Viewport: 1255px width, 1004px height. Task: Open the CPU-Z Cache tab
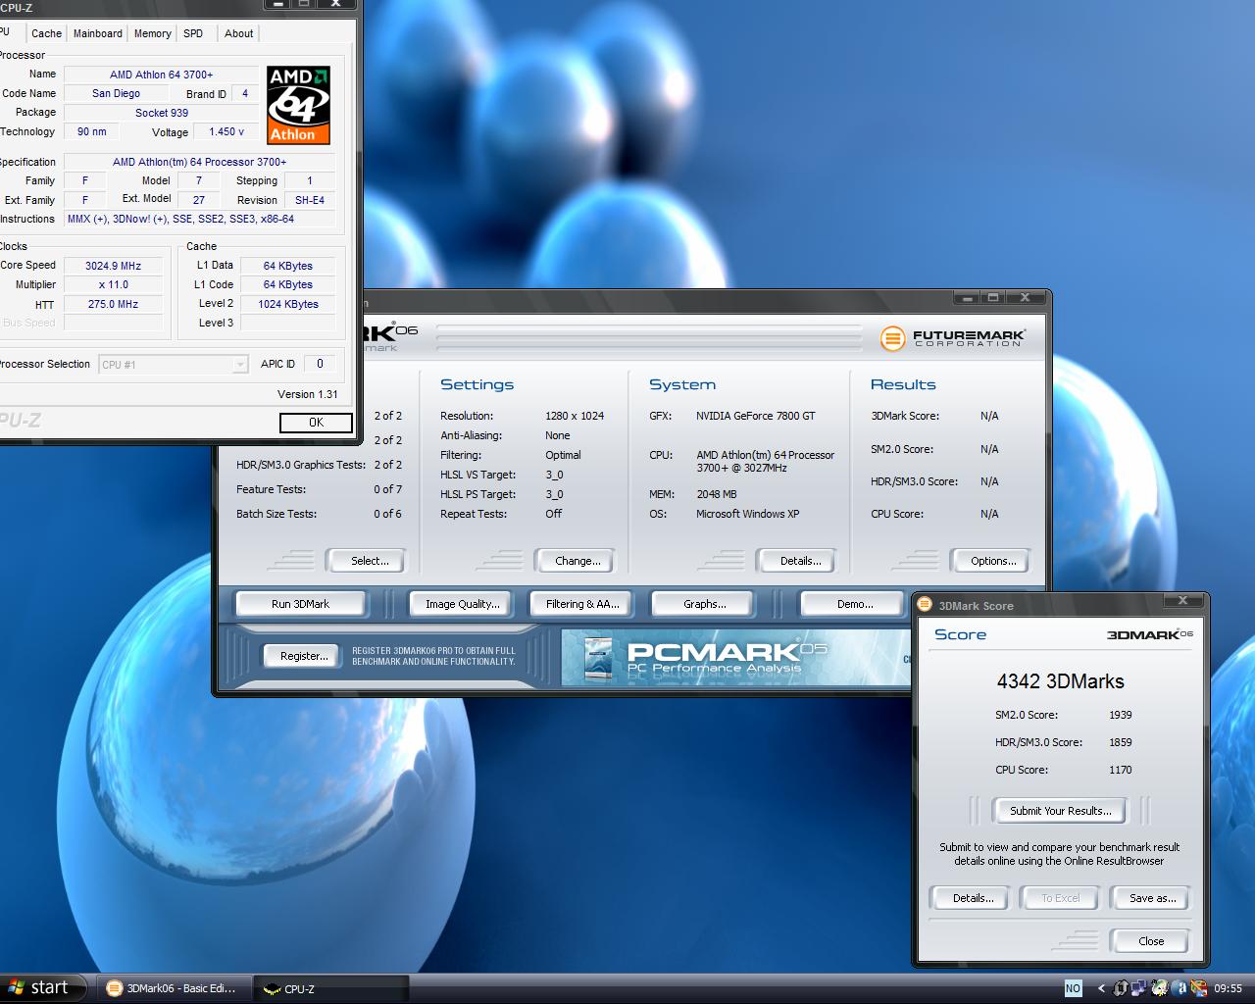[46, 33]
